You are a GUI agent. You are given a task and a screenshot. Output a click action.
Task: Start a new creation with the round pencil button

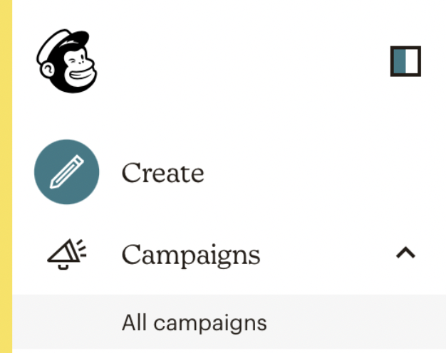[66, 172]
